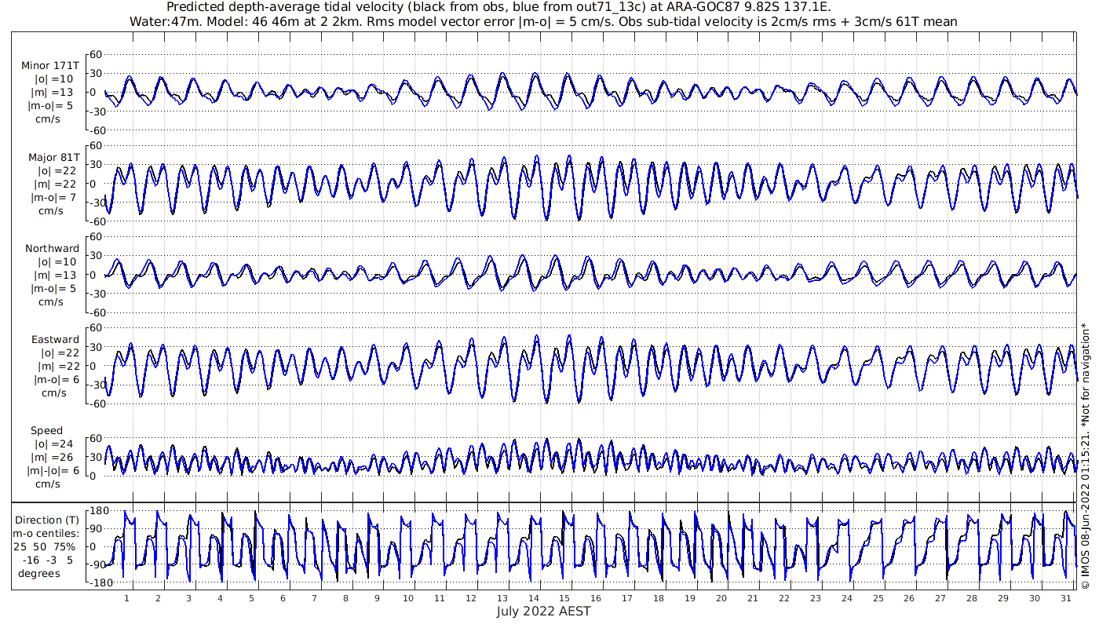The height and width of the screenshot is (628, 1099).
Task: Select the subtitle text starting with 'Water:47m'
Action: point(543,21)
